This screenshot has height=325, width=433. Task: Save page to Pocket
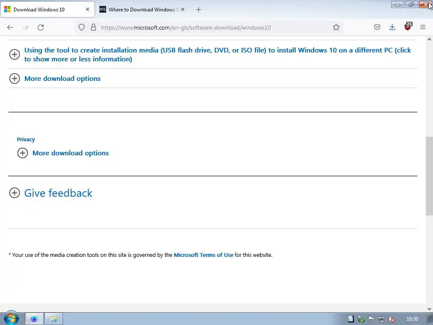pyautogui.click(x=377, y=27)
